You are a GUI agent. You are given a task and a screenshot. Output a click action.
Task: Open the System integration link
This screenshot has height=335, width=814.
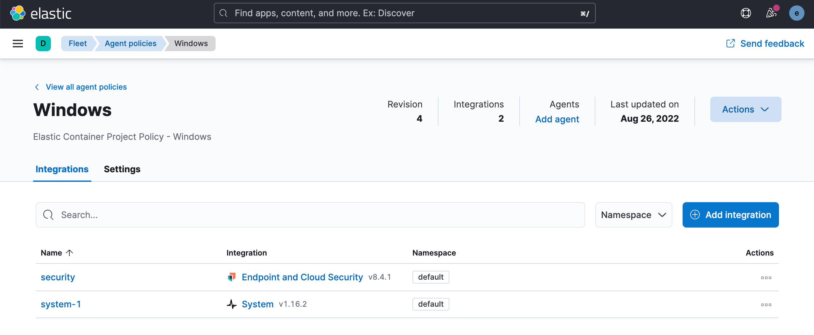[258, 304]
